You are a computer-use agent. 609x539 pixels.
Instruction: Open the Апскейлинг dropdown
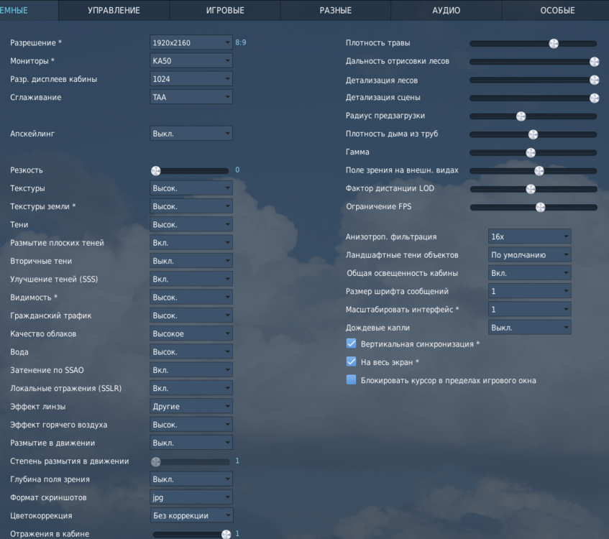click(191, 133)
